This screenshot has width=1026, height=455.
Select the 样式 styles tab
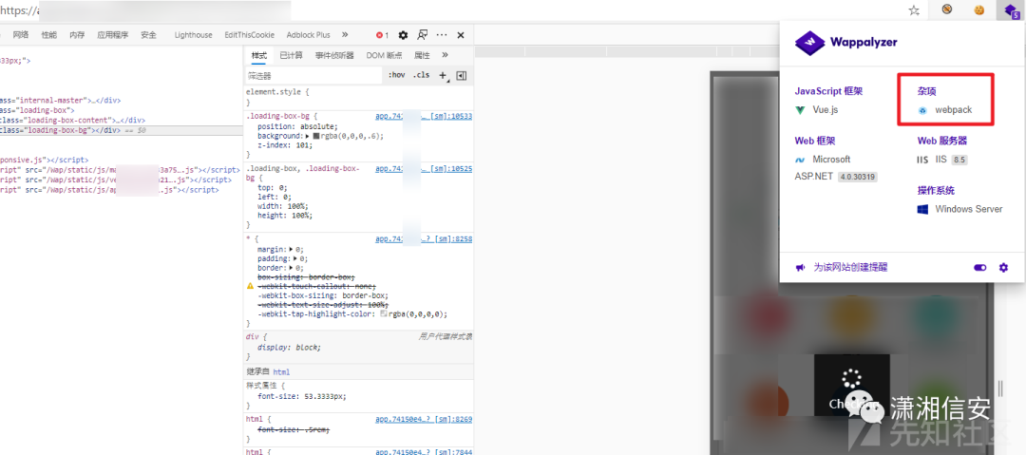point(259,56)
